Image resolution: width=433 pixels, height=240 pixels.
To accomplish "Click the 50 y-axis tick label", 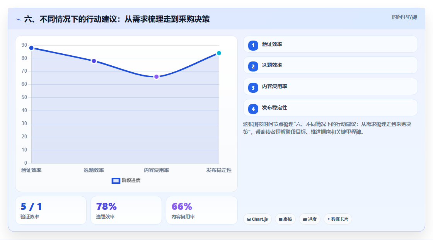I will point(24,97).
